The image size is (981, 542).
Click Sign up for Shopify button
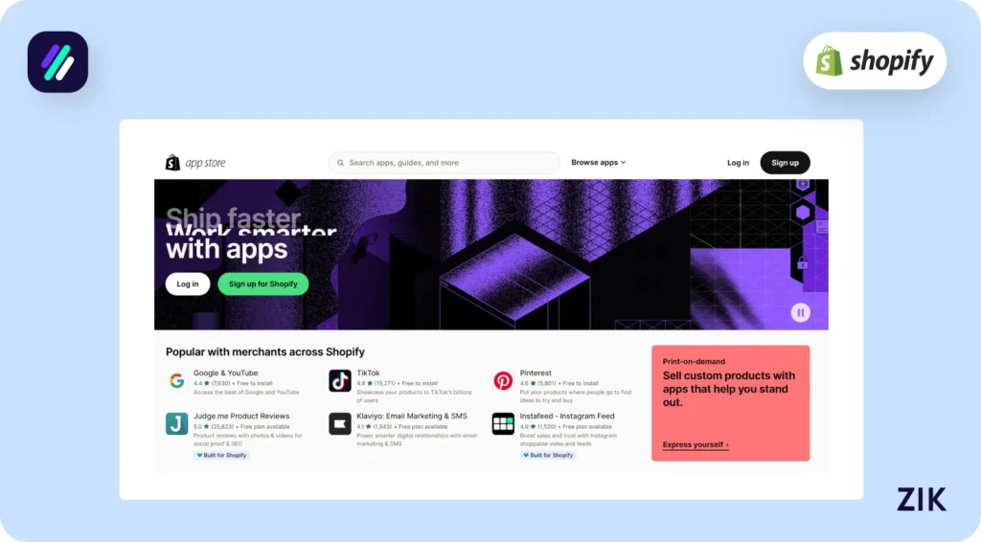262,283
